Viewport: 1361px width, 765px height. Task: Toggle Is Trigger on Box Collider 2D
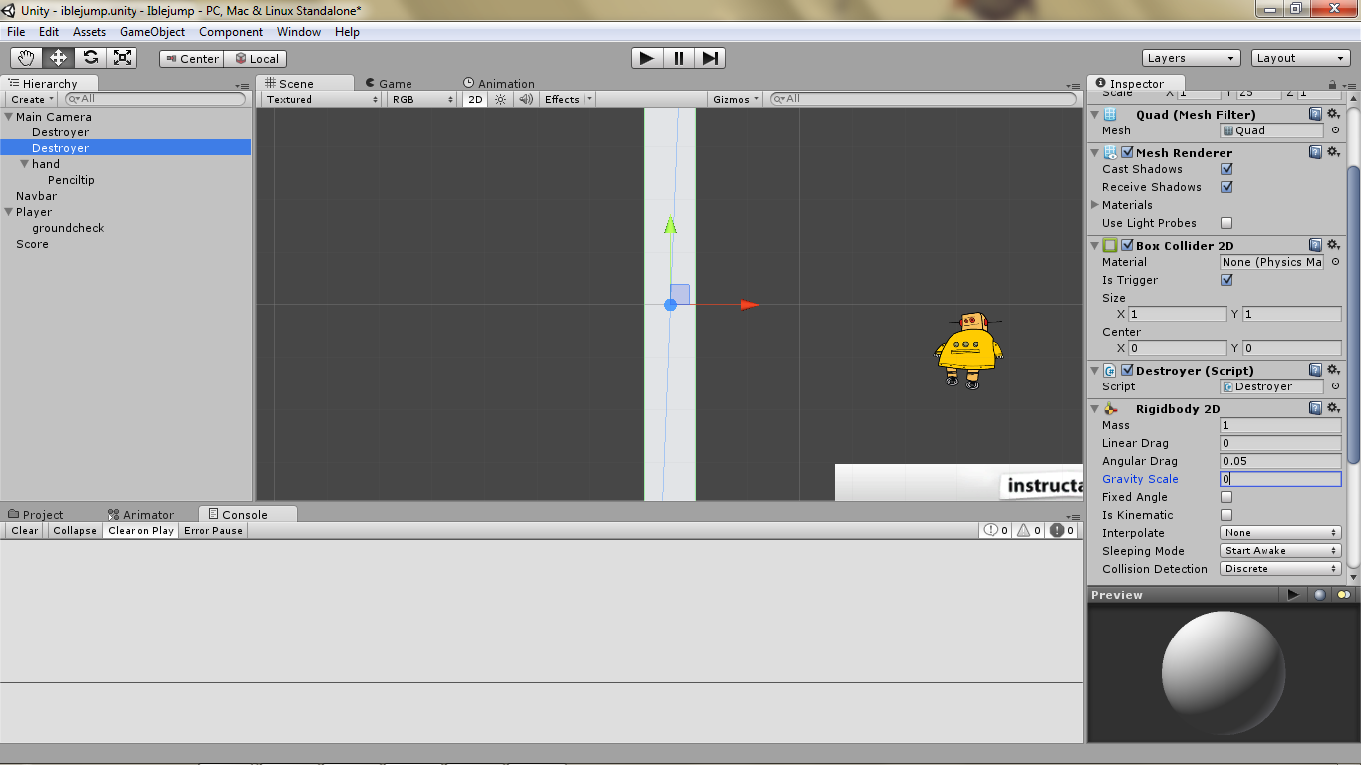tap(1225, 280)
